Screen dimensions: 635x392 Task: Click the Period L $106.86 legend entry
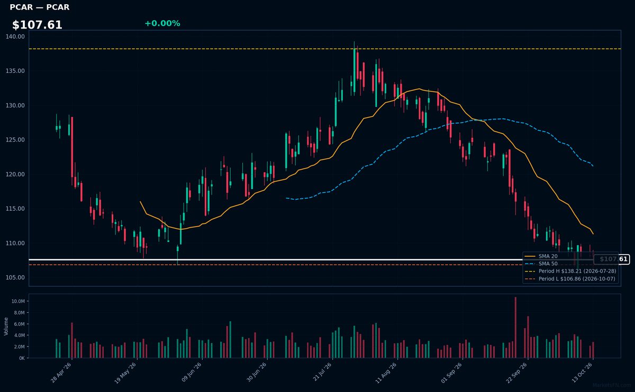(570, 278)
